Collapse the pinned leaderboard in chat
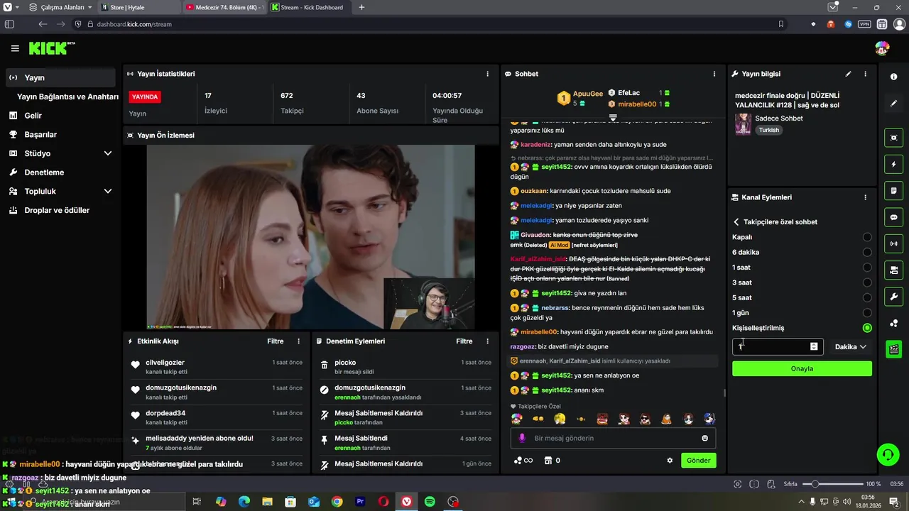Screen dimensions: 909x511 [x=613, y=116]
